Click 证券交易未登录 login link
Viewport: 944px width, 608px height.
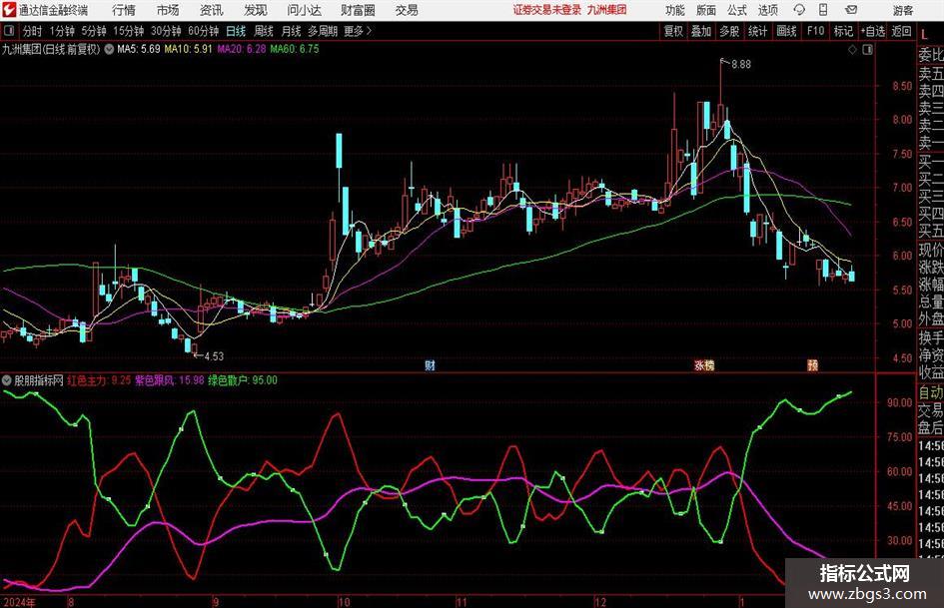547,10
